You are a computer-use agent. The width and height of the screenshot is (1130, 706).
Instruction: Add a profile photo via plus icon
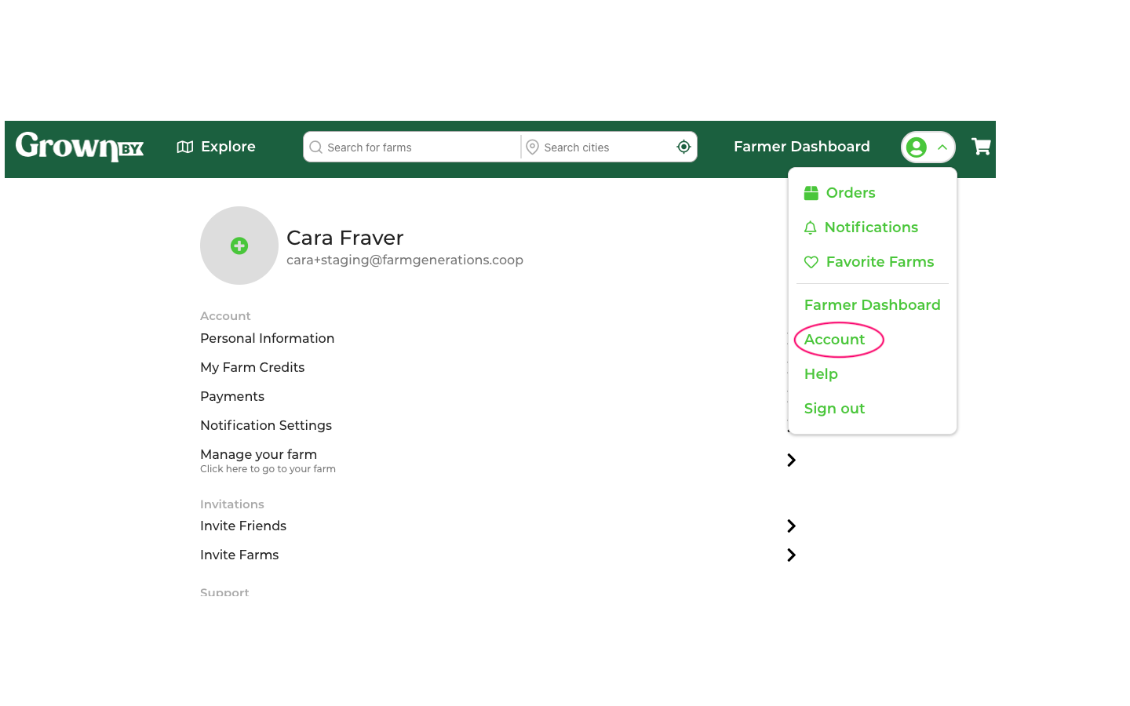tap(239, 246)
